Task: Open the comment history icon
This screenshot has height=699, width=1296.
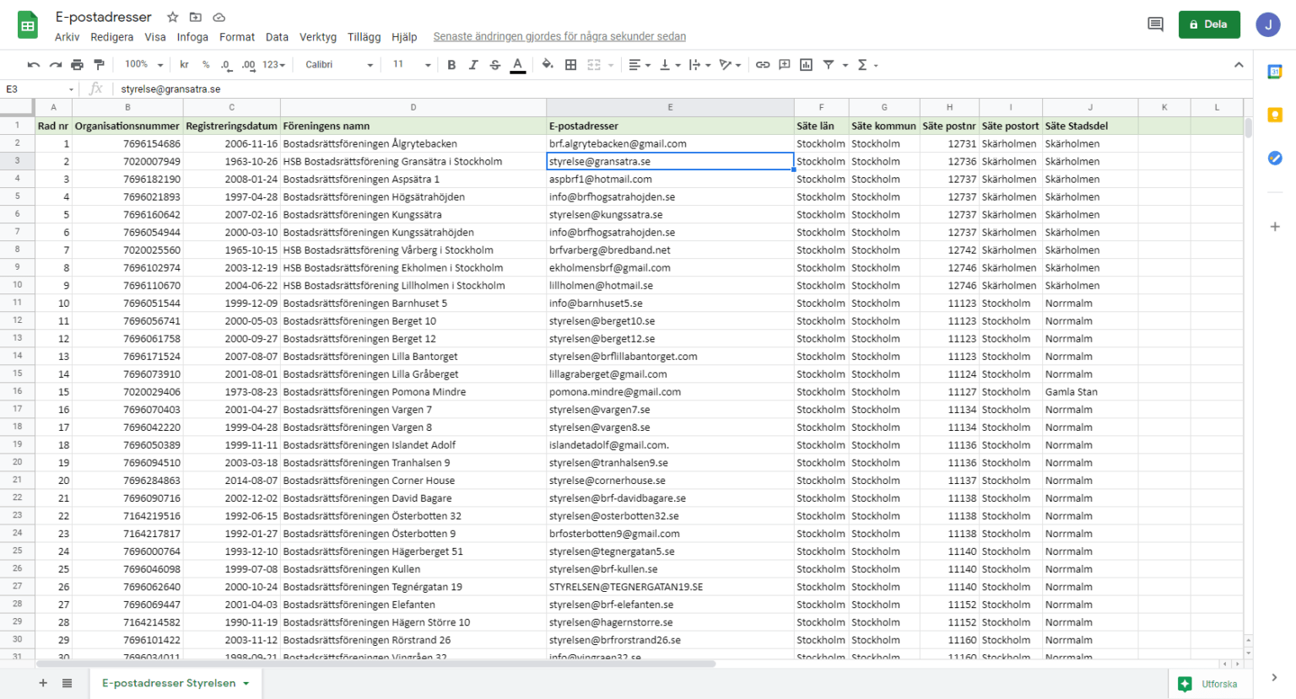Action: [1155, 24]
